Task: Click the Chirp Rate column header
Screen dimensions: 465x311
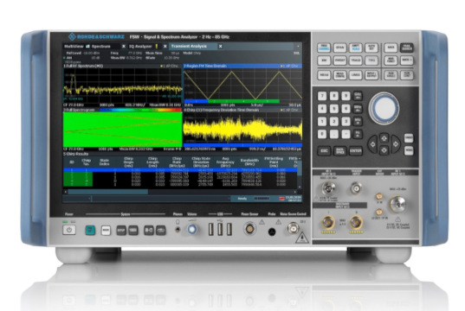Action: point(177,162)
